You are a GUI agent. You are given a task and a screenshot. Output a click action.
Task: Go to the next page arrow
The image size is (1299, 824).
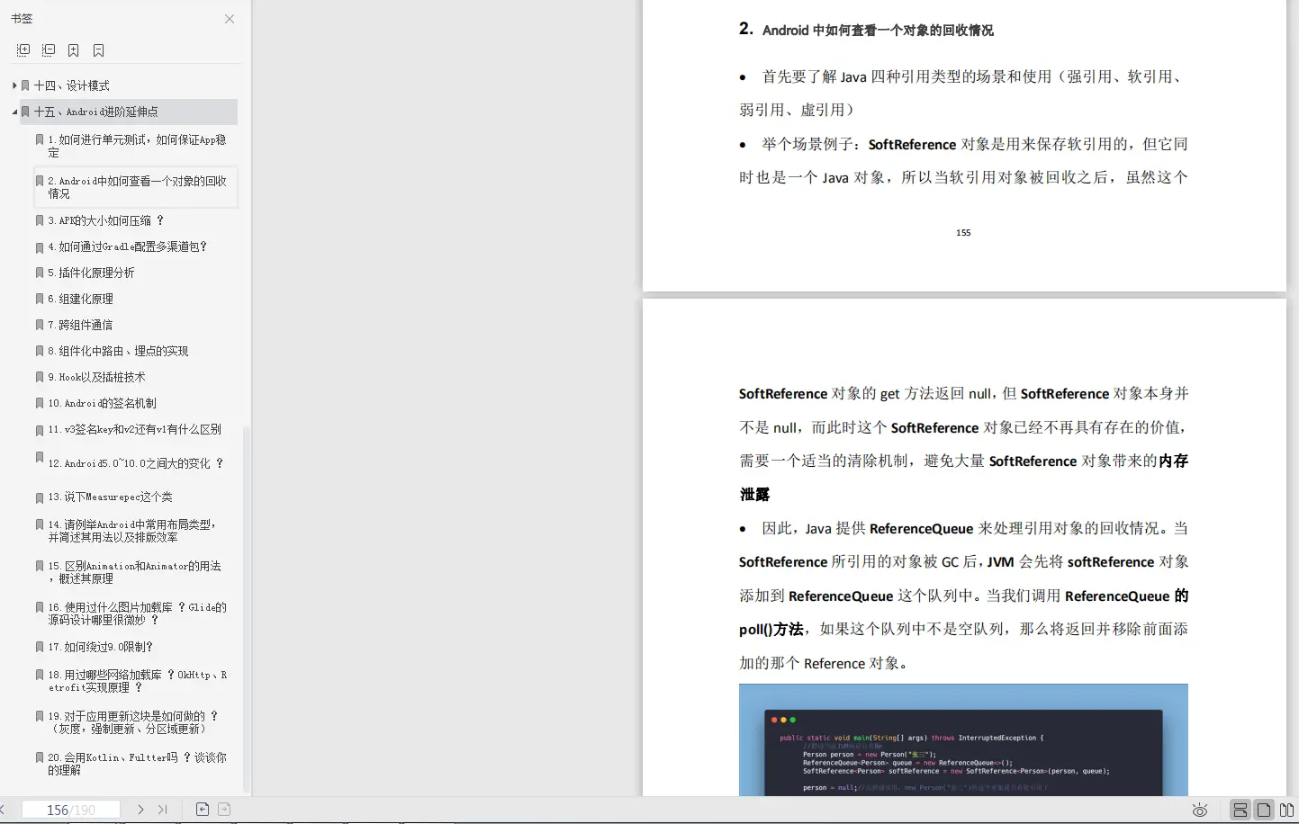point(140,810)
